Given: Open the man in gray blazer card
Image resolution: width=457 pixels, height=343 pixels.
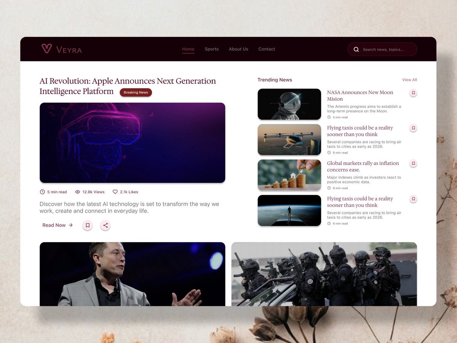Looking at the screenshot, I should pos(132,274).
